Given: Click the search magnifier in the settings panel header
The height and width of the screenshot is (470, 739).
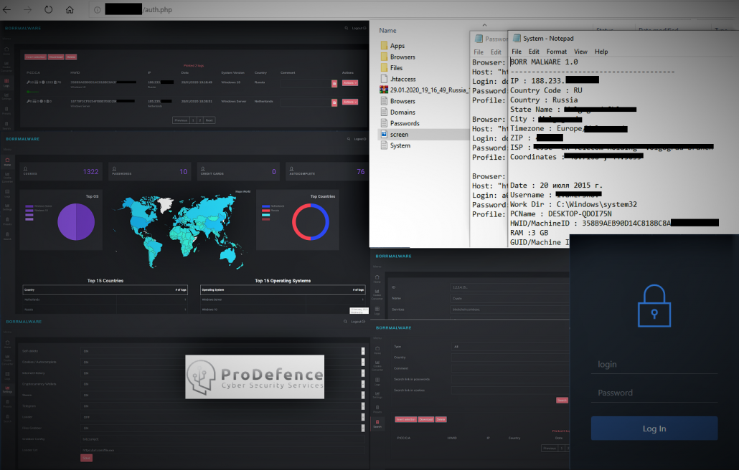Looking at the screenshot, I should point(345,321).
